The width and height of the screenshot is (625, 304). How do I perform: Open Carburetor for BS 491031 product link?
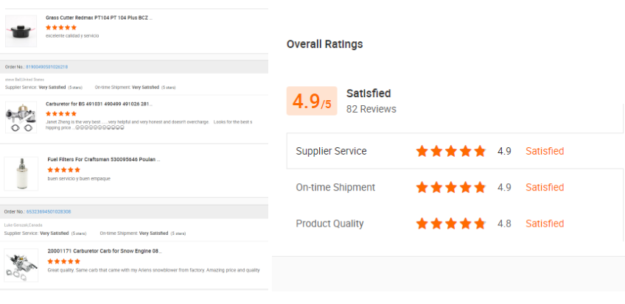point(99,104)
